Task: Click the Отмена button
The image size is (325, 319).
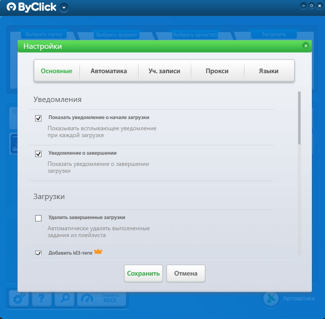Action: (x=186, y=274)
